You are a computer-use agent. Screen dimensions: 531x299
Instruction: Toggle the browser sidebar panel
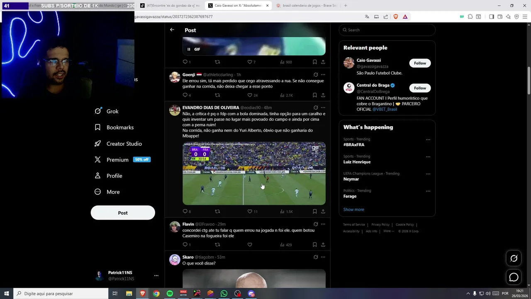[492, 17]
